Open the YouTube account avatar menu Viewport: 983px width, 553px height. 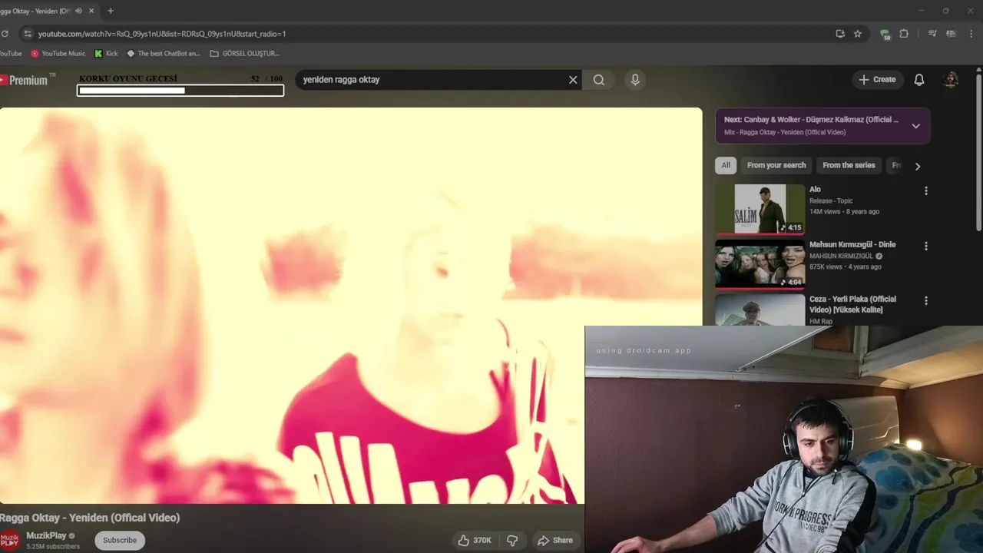click(x=951, y=80)
